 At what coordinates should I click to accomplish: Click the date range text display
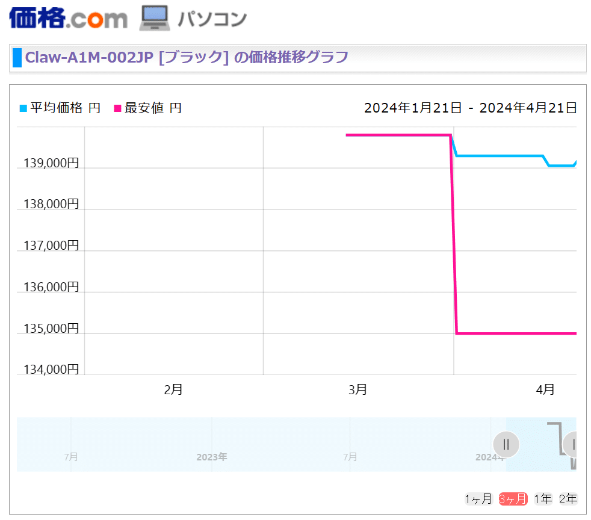coord(470,108)
